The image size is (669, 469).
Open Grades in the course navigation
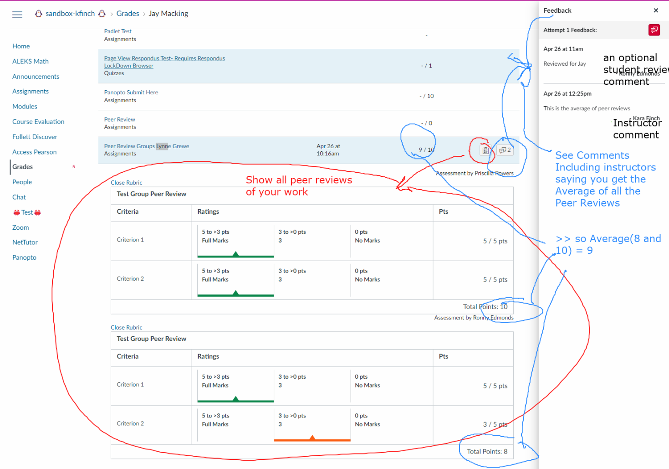[x=22, y=167]
